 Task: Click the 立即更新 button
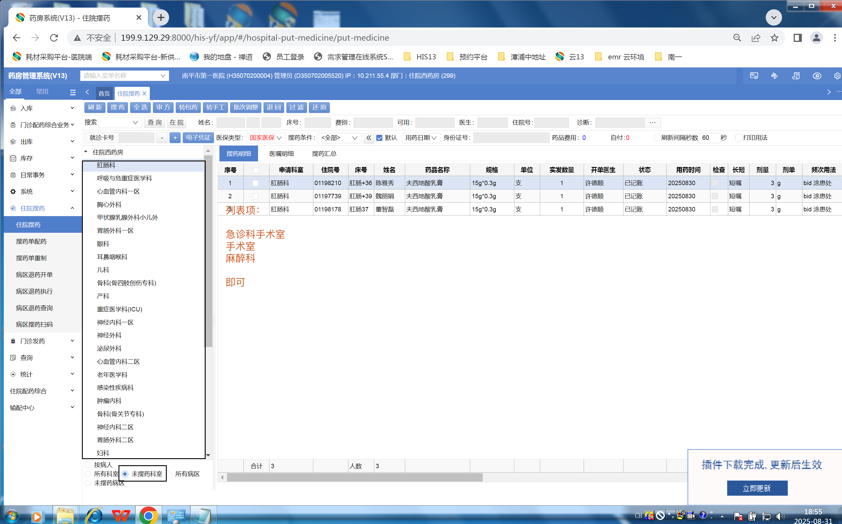757,488
